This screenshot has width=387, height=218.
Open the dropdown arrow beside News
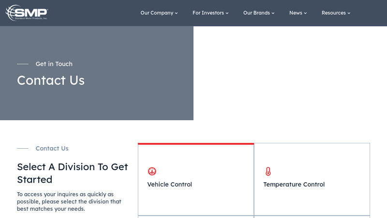point(306,13)
